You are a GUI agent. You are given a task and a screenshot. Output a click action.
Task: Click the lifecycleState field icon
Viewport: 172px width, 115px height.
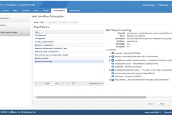(x=113, y=80)
